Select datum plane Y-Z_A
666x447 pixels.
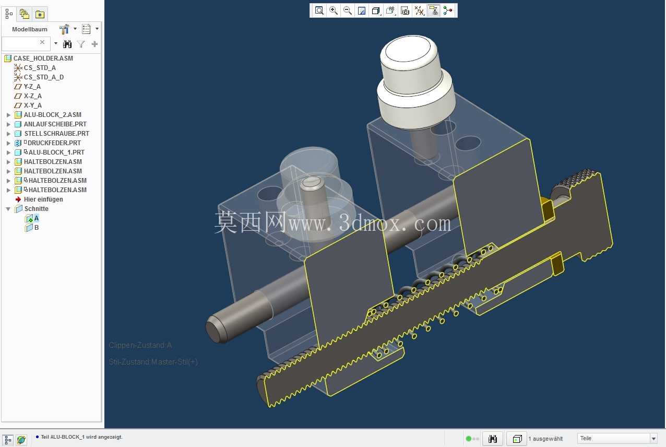click(32, 87)
